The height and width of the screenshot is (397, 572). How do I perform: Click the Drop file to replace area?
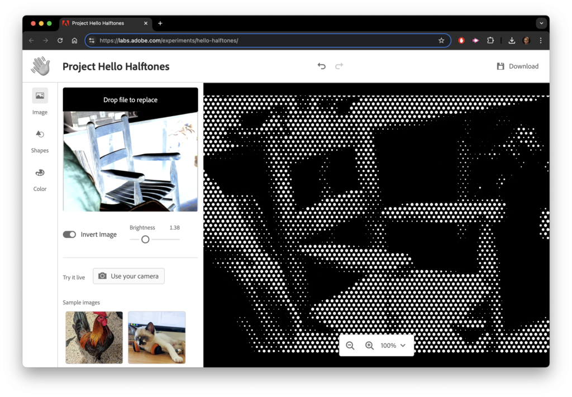131,99
